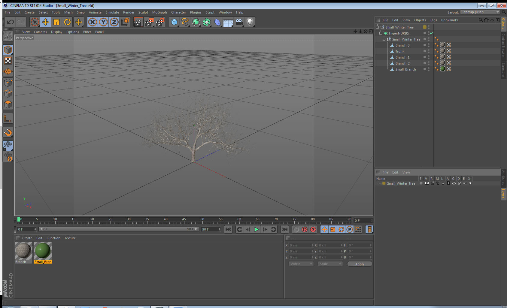
Task: Toggle HyperNURBS enable checkmark
Action: [x=432, y=33]
